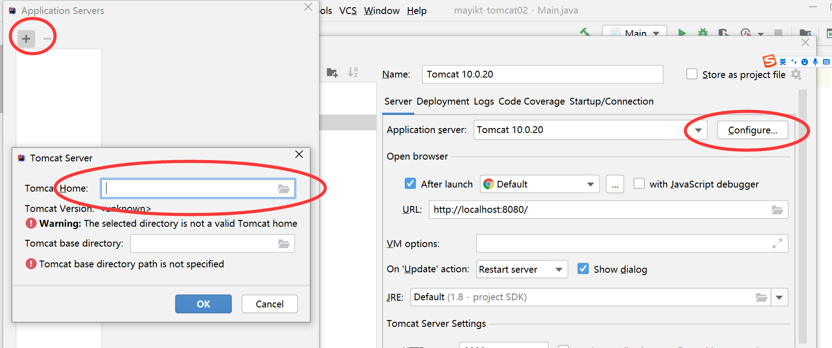Remove selected application server with minus button
Image resolution: width=832 pixels, height=348 pixels.
coord(47,39)
